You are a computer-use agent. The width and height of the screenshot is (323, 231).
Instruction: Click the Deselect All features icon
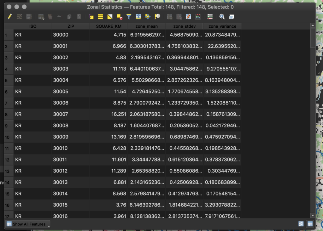click(x=119, y=17)
